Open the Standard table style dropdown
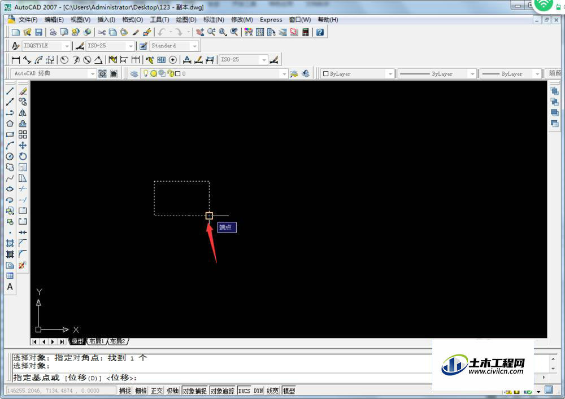This screenshot has width=565, height=399. [194, 46]
